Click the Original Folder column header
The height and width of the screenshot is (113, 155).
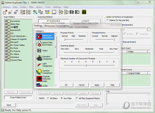(x=137, y=73)
